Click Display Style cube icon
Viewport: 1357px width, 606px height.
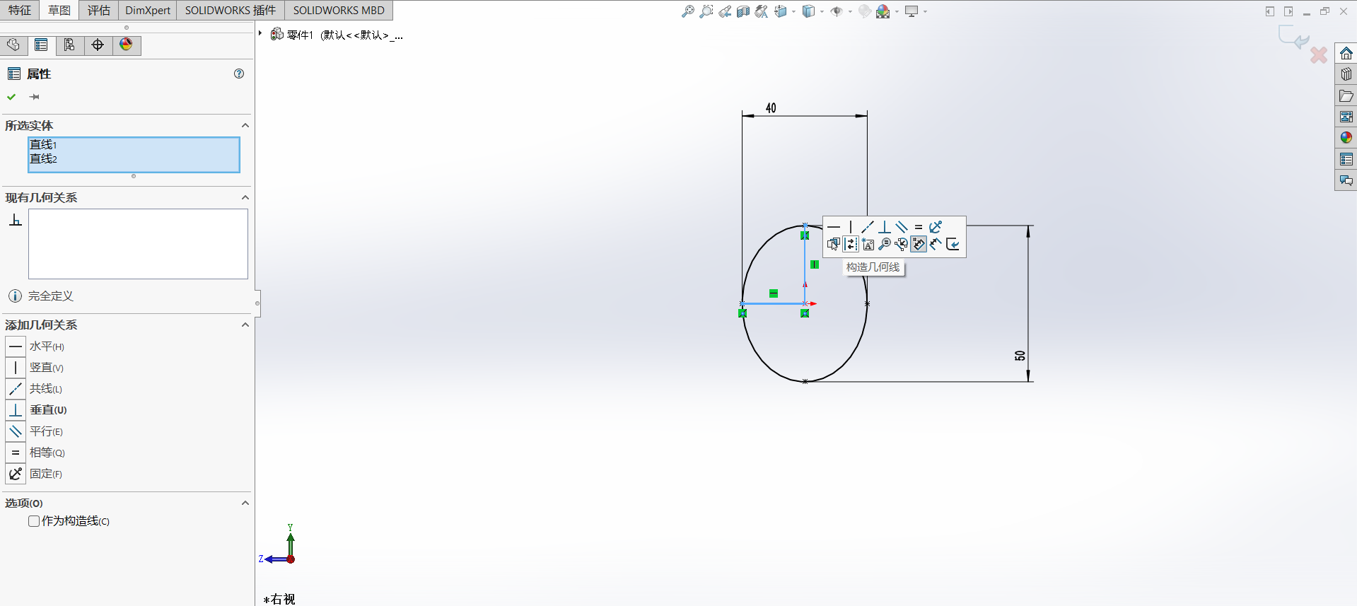[x=808, y=11]
